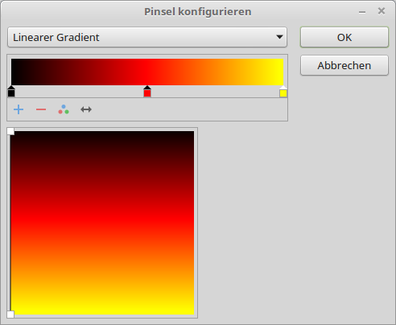Click the stop track between red and yellow stops
396x325 pixels.
[215, 92]
